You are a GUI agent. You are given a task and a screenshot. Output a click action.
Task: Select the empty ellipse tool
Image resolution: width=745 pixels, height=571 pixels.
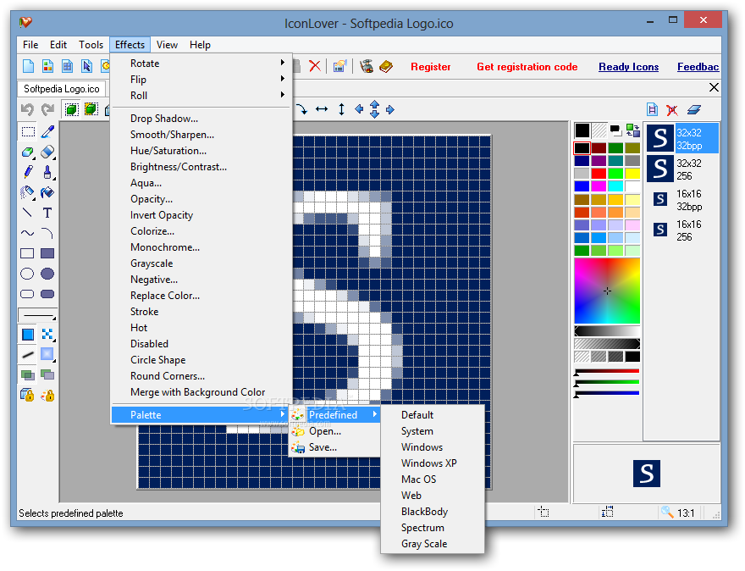(28, 274)
